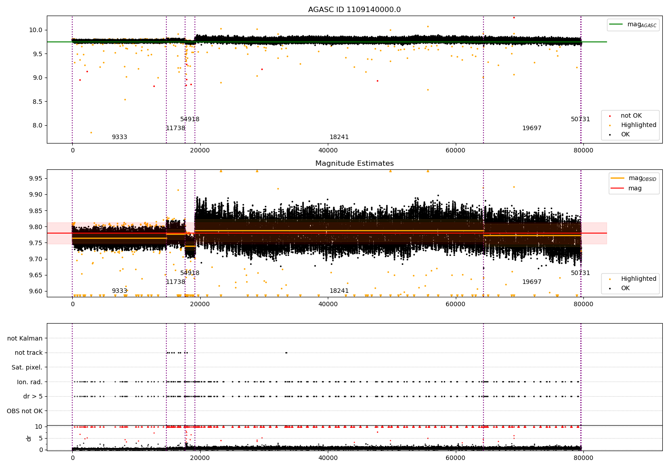This screenshot has height=468, width=669.
Task: Click obsid label '11738' in the top plot
Action: click(176, 128)
